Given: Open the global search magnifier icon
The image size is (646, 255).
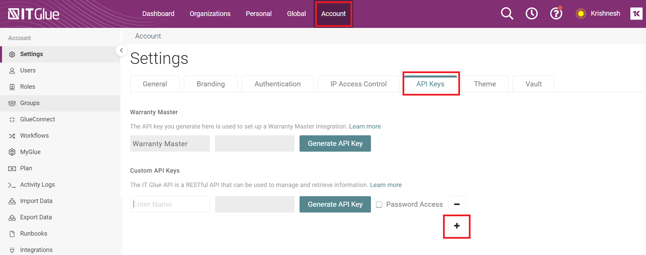Looking at the screenshot, I should 507,14.
